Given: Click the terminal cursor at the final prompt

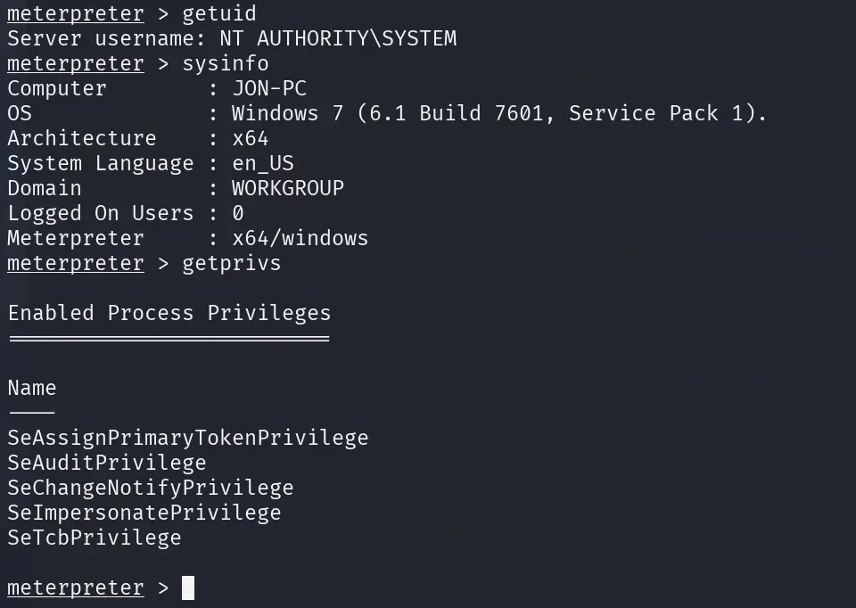Looking at the screenshot, I should [188, 588].
